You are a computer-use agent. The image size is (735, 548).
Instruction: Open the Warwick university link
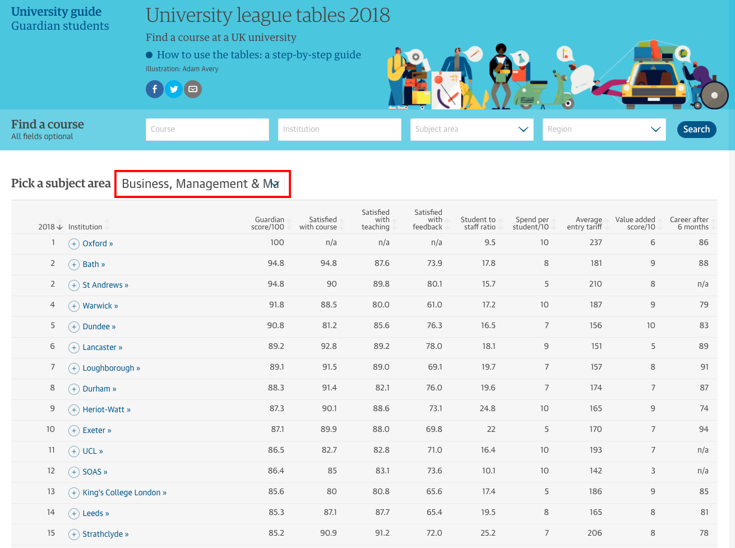point(100,306)
